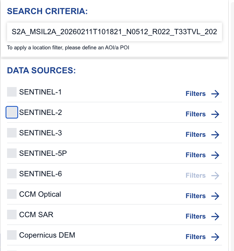Click the SENTINEL-3 filters arrow icon
234x251 pixels.
pos(215,135)
